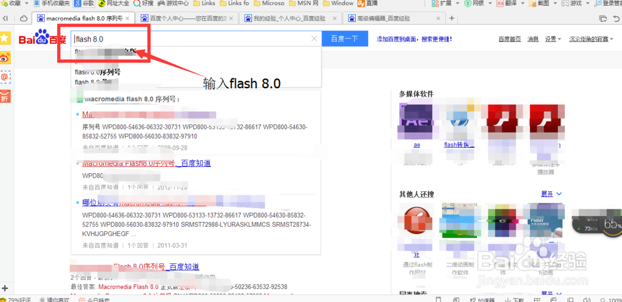This screenshot has height=302, width=622.
Task: Open the Links fo bookmark folder
Action: [x=234, y=3]
